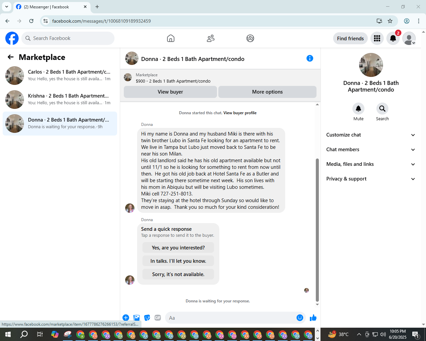Open Windows notification center icon
The width and height of the screenshot is (426, 341).
pos(415,334)
